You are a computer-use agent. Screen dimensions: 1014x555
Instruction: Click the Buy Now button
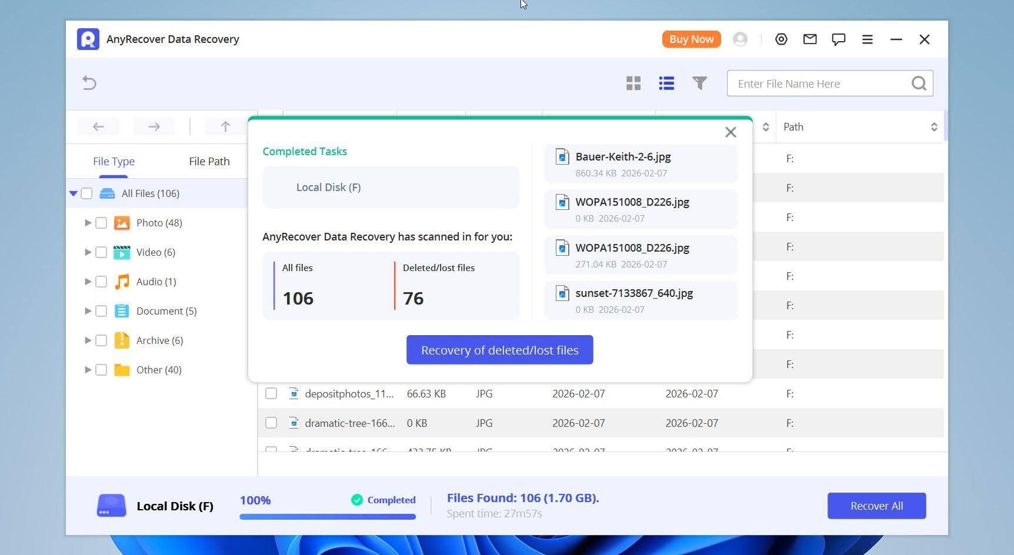tap(691, 39)
